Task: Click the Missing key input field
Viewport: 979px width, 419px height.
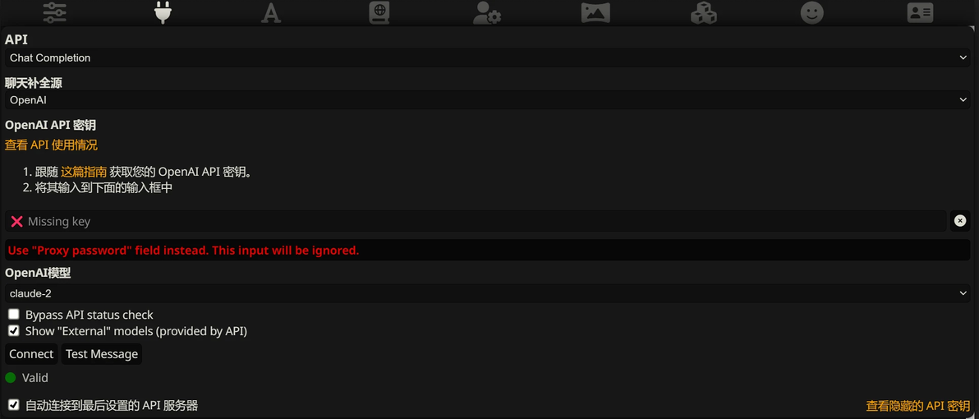Action: click(x=476, y=221)
